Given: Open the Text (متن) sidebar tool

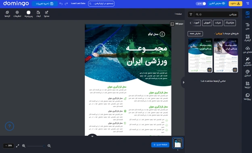Looking at the screenshot, I should point(248,26).
